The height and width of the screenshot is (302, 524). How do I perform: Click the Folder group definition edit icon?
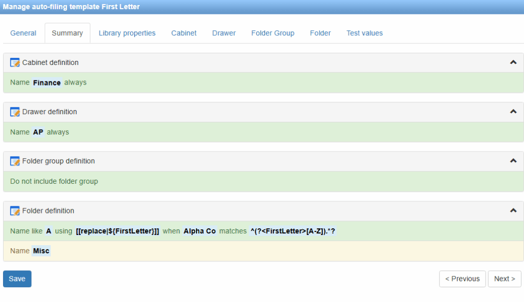click(x=15, y=161)
